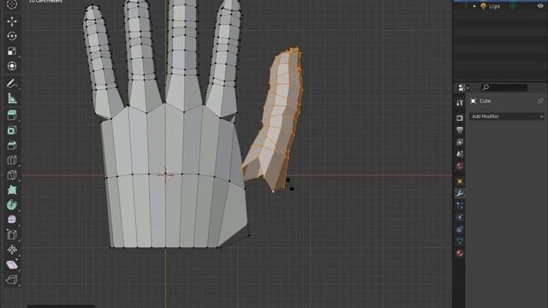Select the Scale tool
This screenshot has height=308, width=548.
click(12, 51)
